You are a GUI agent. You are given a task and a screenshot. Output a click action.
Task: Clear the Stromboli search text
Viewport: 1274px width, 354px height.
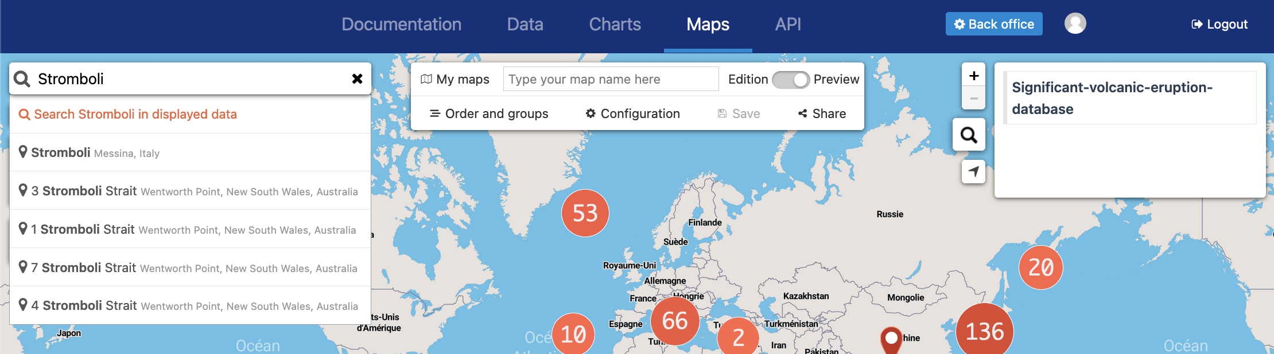(357, 79)
